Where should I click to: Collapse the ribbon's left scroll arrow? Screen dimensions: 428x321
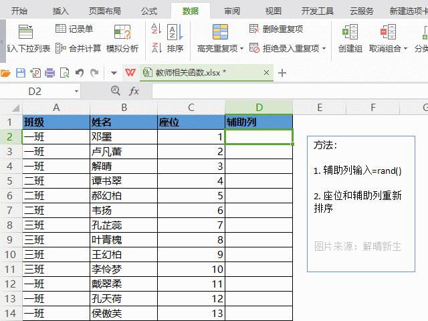(3, 41)
